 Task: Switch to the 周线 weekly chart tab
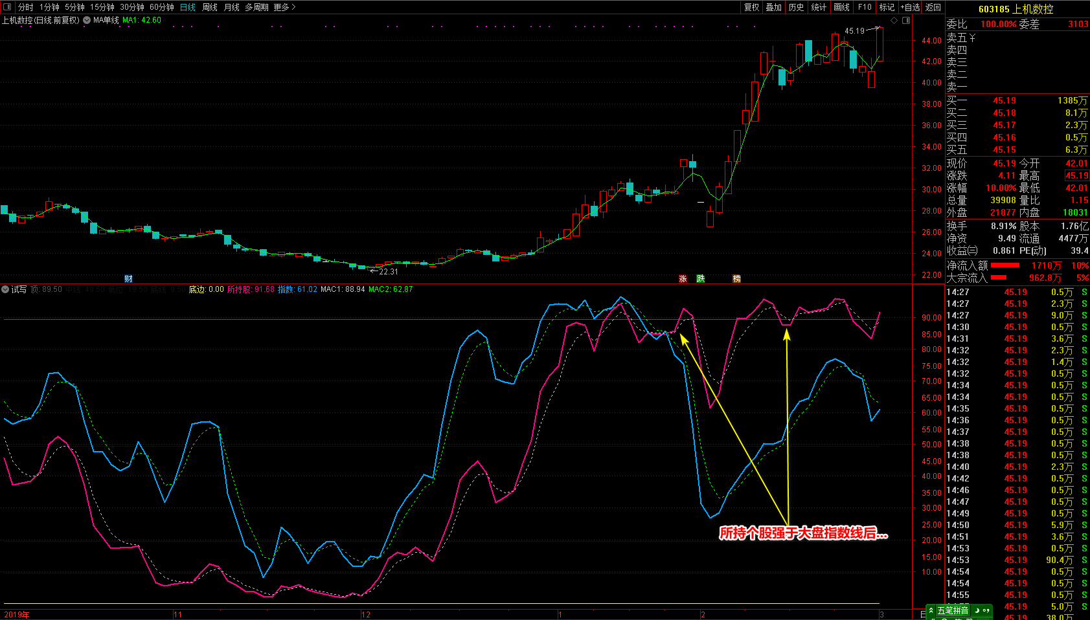coord(210,7)
